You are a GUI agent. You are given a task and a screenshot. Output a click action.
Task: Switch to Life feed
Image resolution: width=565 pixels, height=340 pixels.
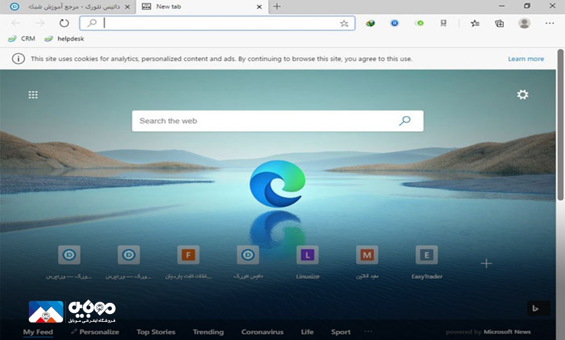point(307,332)
